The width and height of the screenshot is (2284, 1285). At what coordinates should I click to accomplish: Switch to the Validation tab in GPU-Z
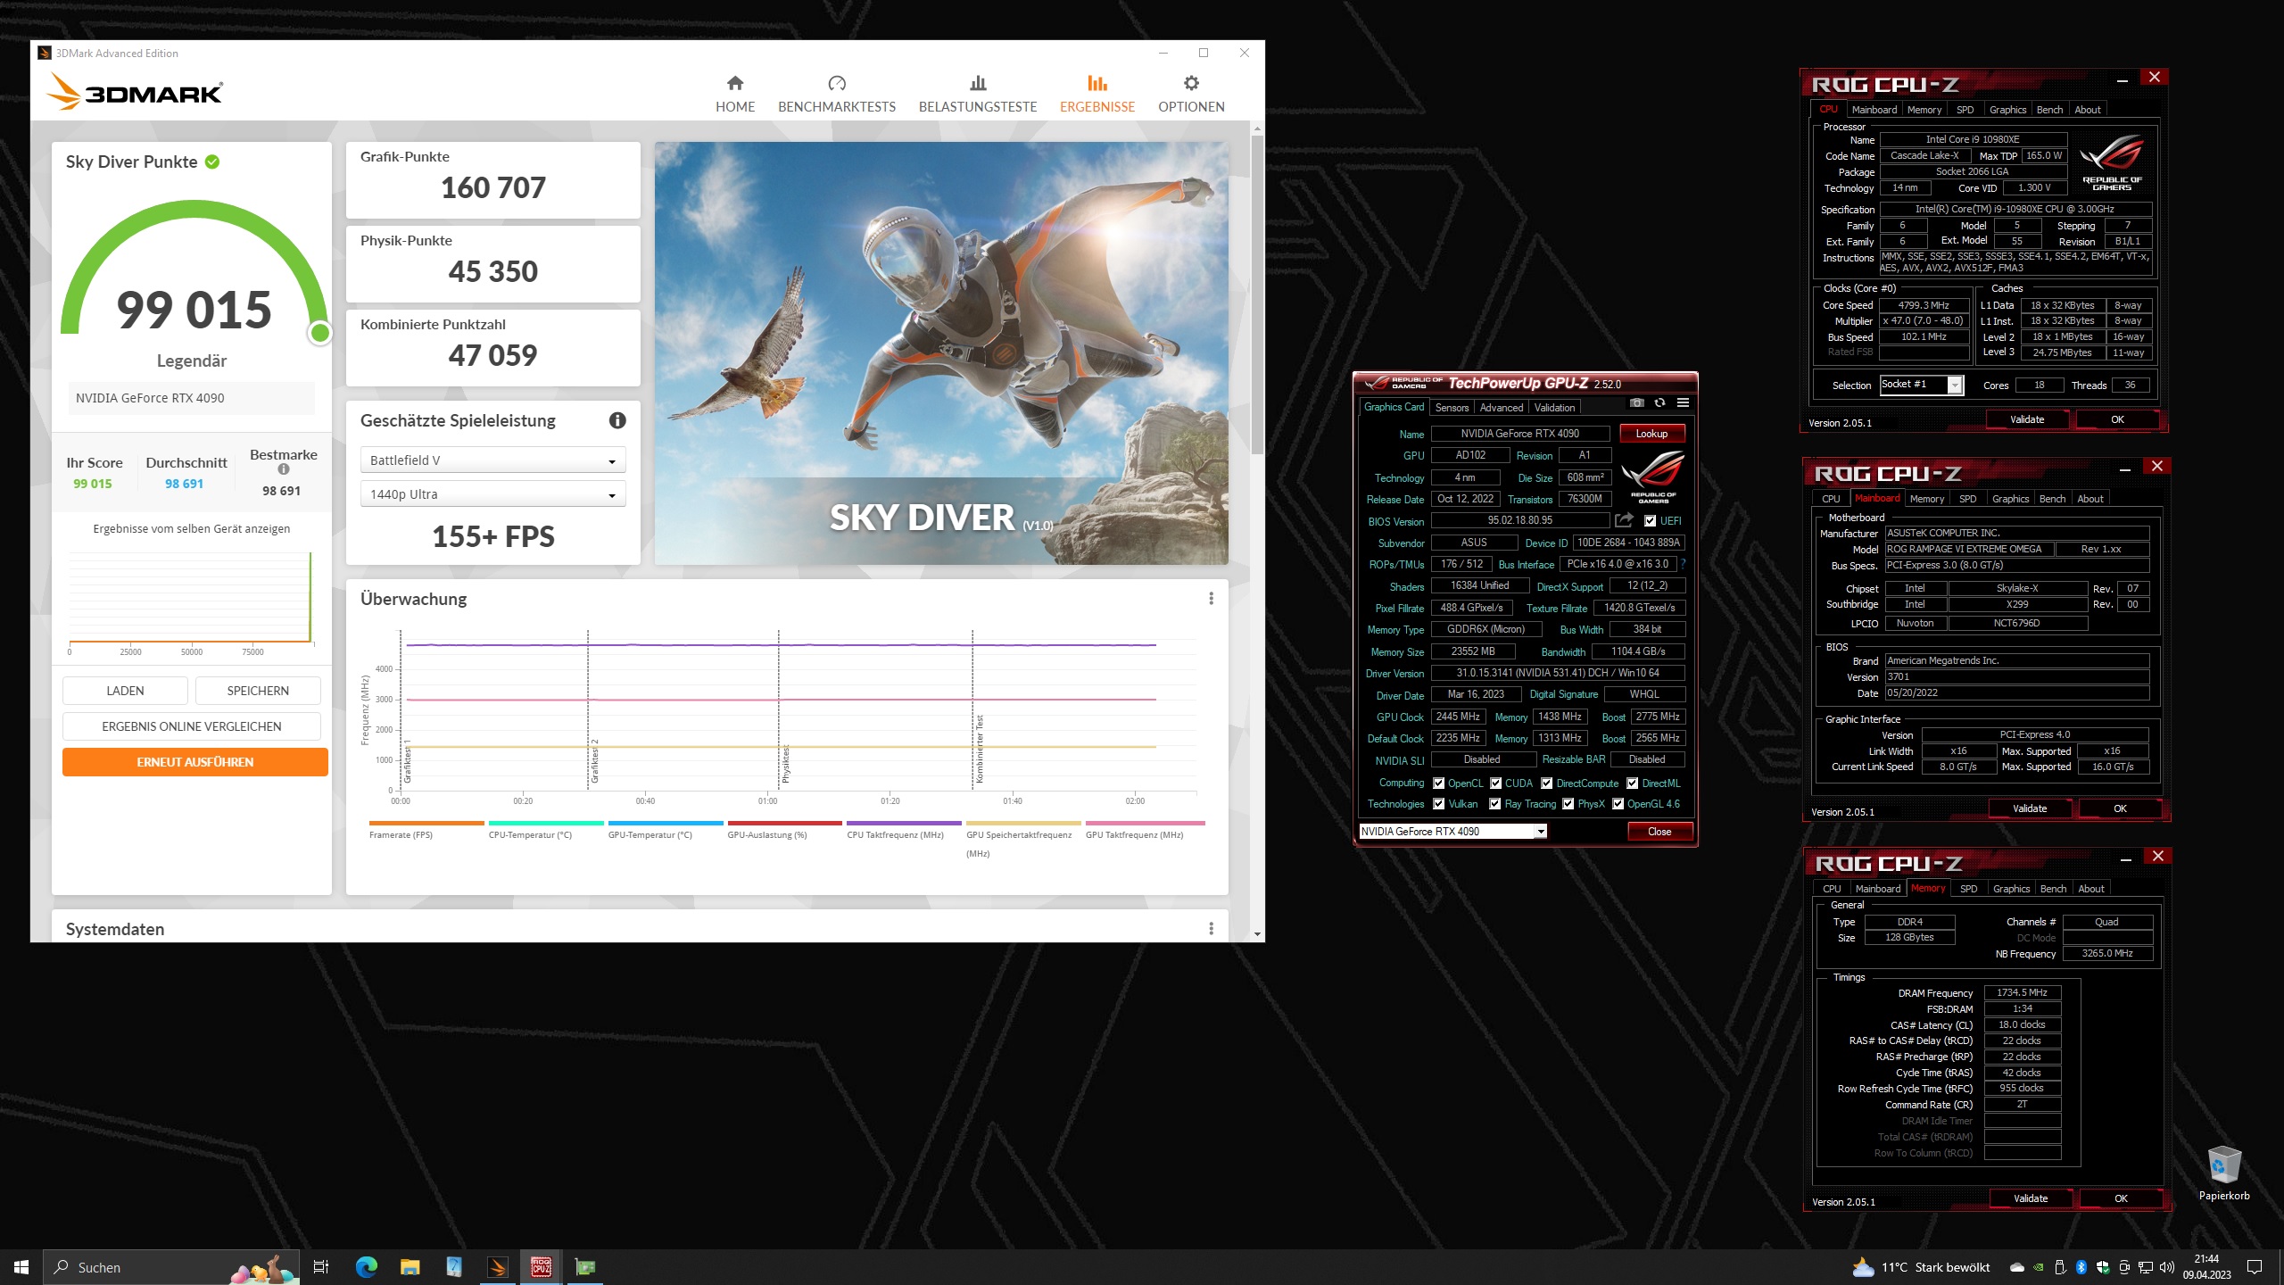click(1554, 408)
